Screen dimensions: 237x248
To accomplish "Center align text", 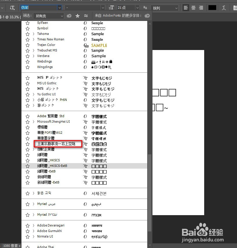I will point(193,8).
